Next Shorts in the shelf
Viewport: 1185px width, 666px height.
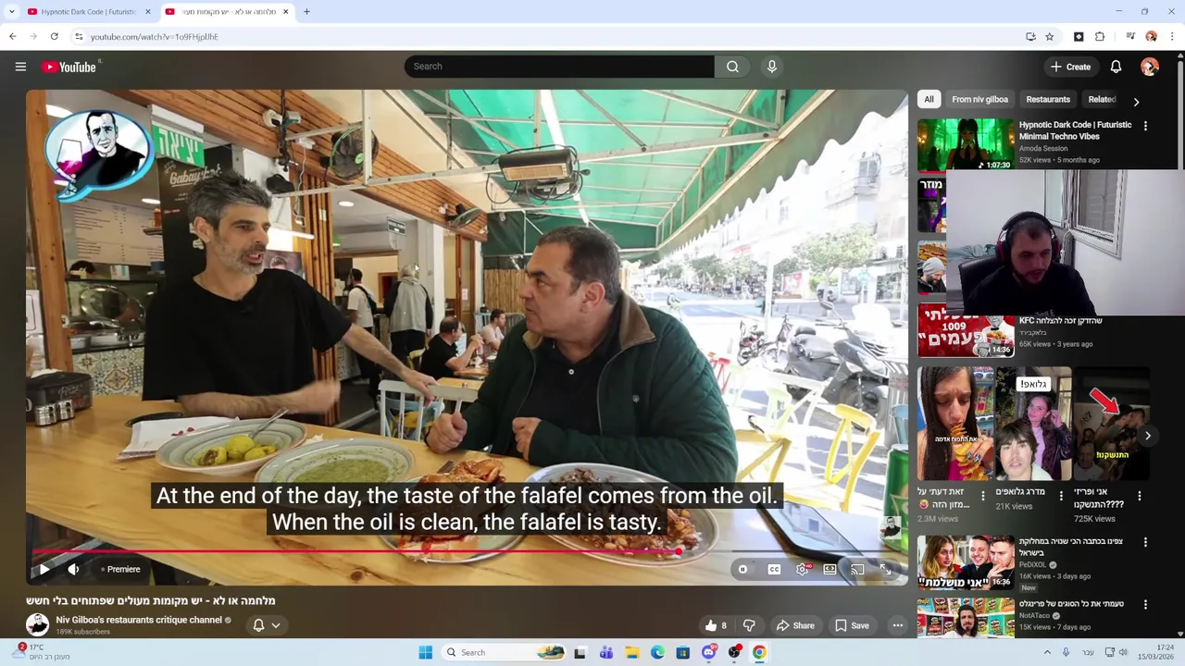1147,436
